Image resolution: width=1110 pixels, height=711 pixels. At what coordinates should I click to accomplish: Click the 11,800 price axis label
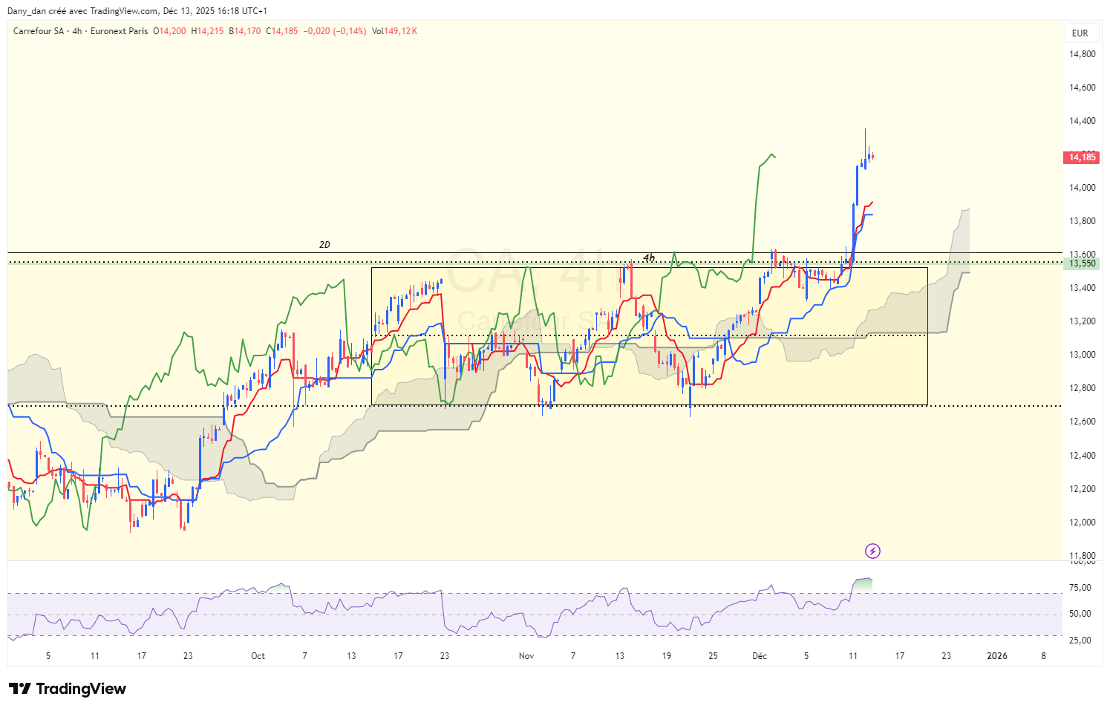click(x=1082, y=556)
